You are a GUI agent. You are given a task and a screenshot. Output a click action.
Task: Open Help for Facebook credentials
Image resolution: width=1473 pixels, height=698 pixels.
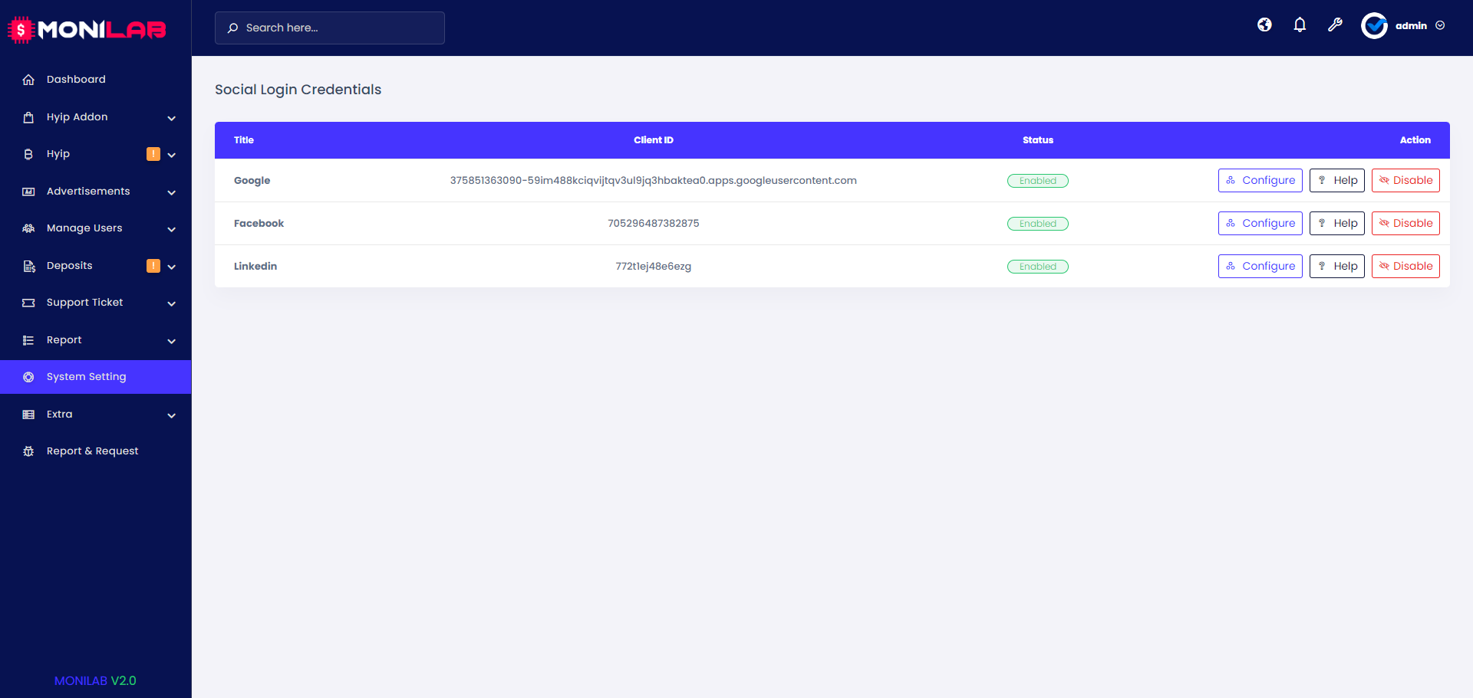(x=1336, y=223)
